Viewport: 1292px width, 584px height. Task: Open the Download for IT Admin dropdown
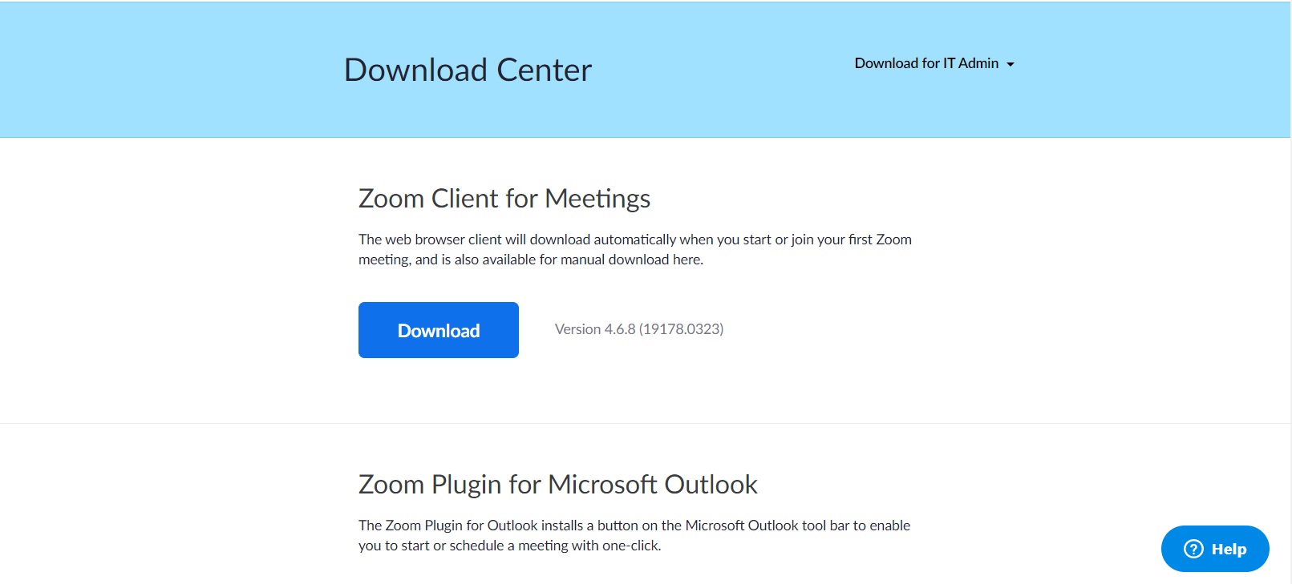[x=934, y=63]
